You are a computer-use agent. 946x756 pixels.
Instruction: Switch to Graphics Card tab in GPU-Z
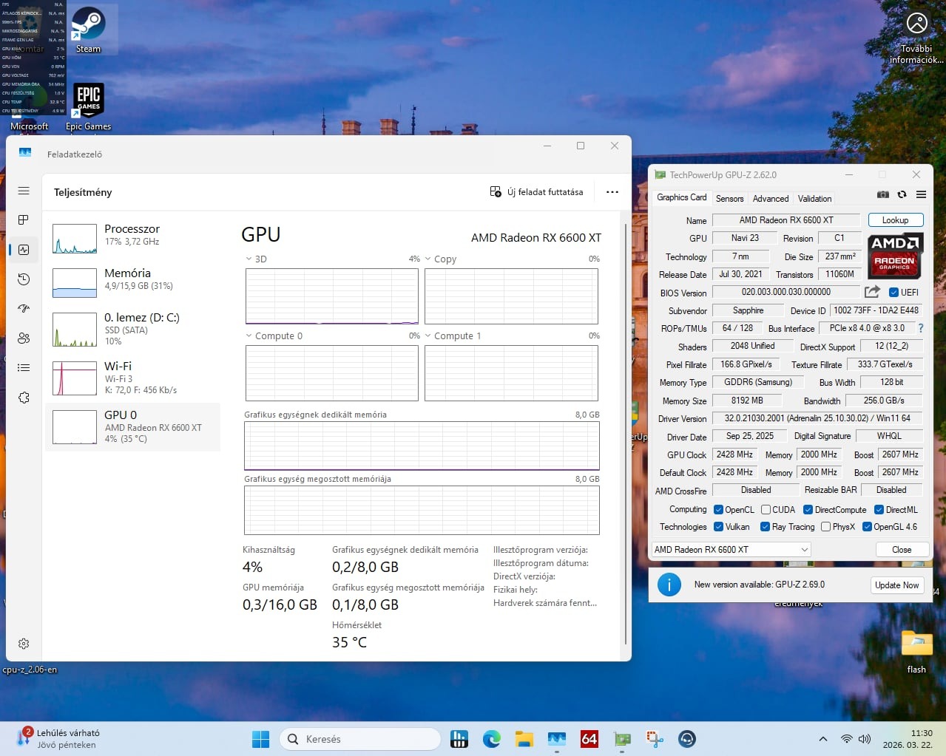click(681, 197)
